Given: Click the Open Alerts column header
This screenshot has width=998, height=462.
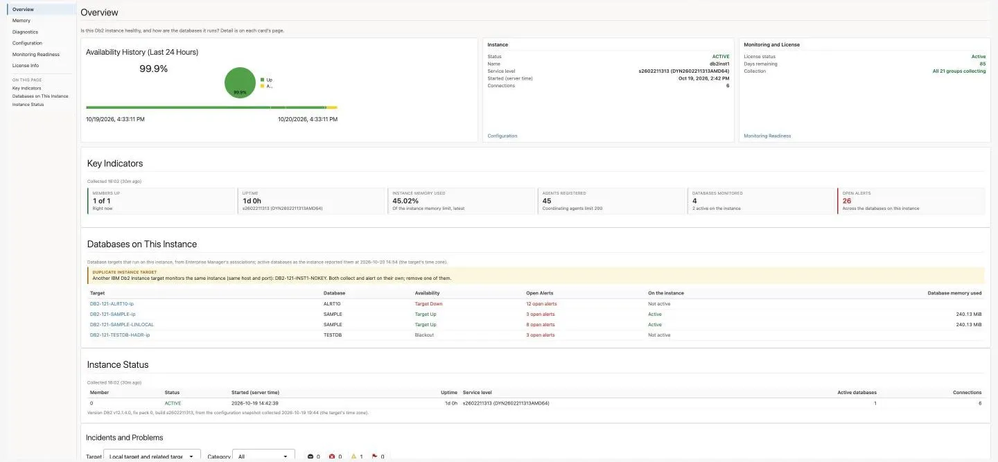Looking at the screenshot, I should tap(540, 293).
